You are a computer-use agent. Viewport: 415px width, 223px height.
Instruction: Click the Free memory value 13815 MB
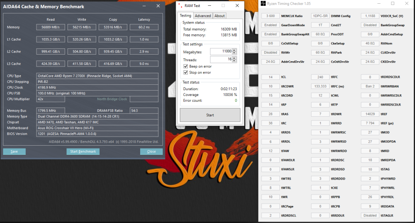point(229,35)
